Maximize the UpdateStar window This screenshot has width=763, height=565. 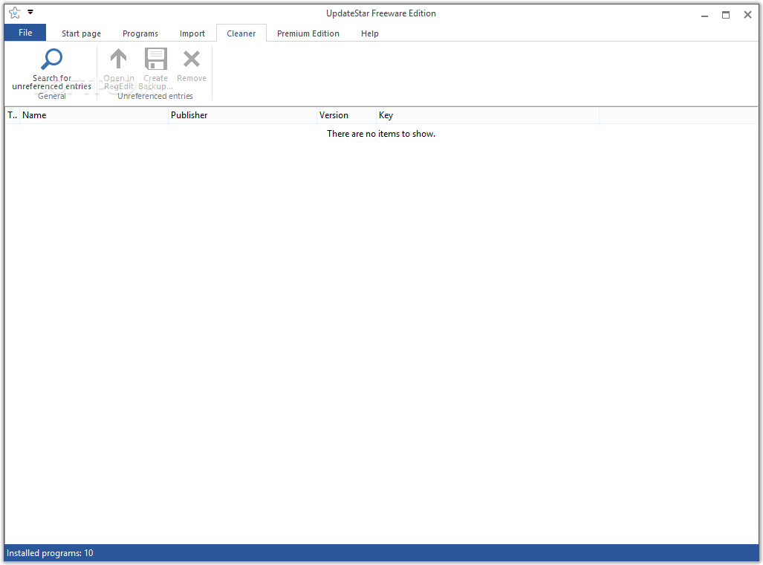[x=726, y=15]
